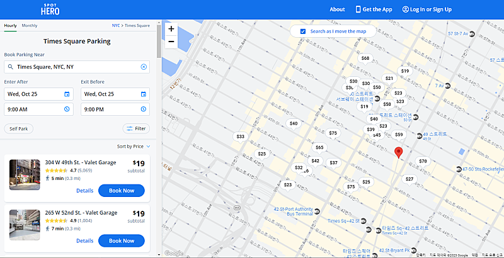Viewport: 504px width, 258px height.
Task: View Details for 265 W 52nd St.
Action: 85,240
